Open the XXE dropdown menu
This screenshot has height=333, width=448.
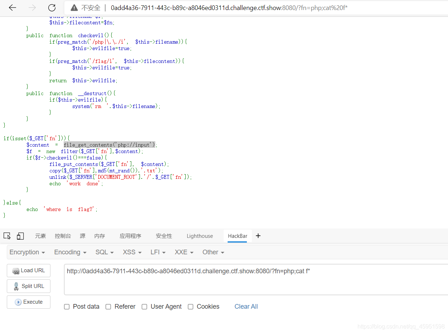tap(184, 252)
